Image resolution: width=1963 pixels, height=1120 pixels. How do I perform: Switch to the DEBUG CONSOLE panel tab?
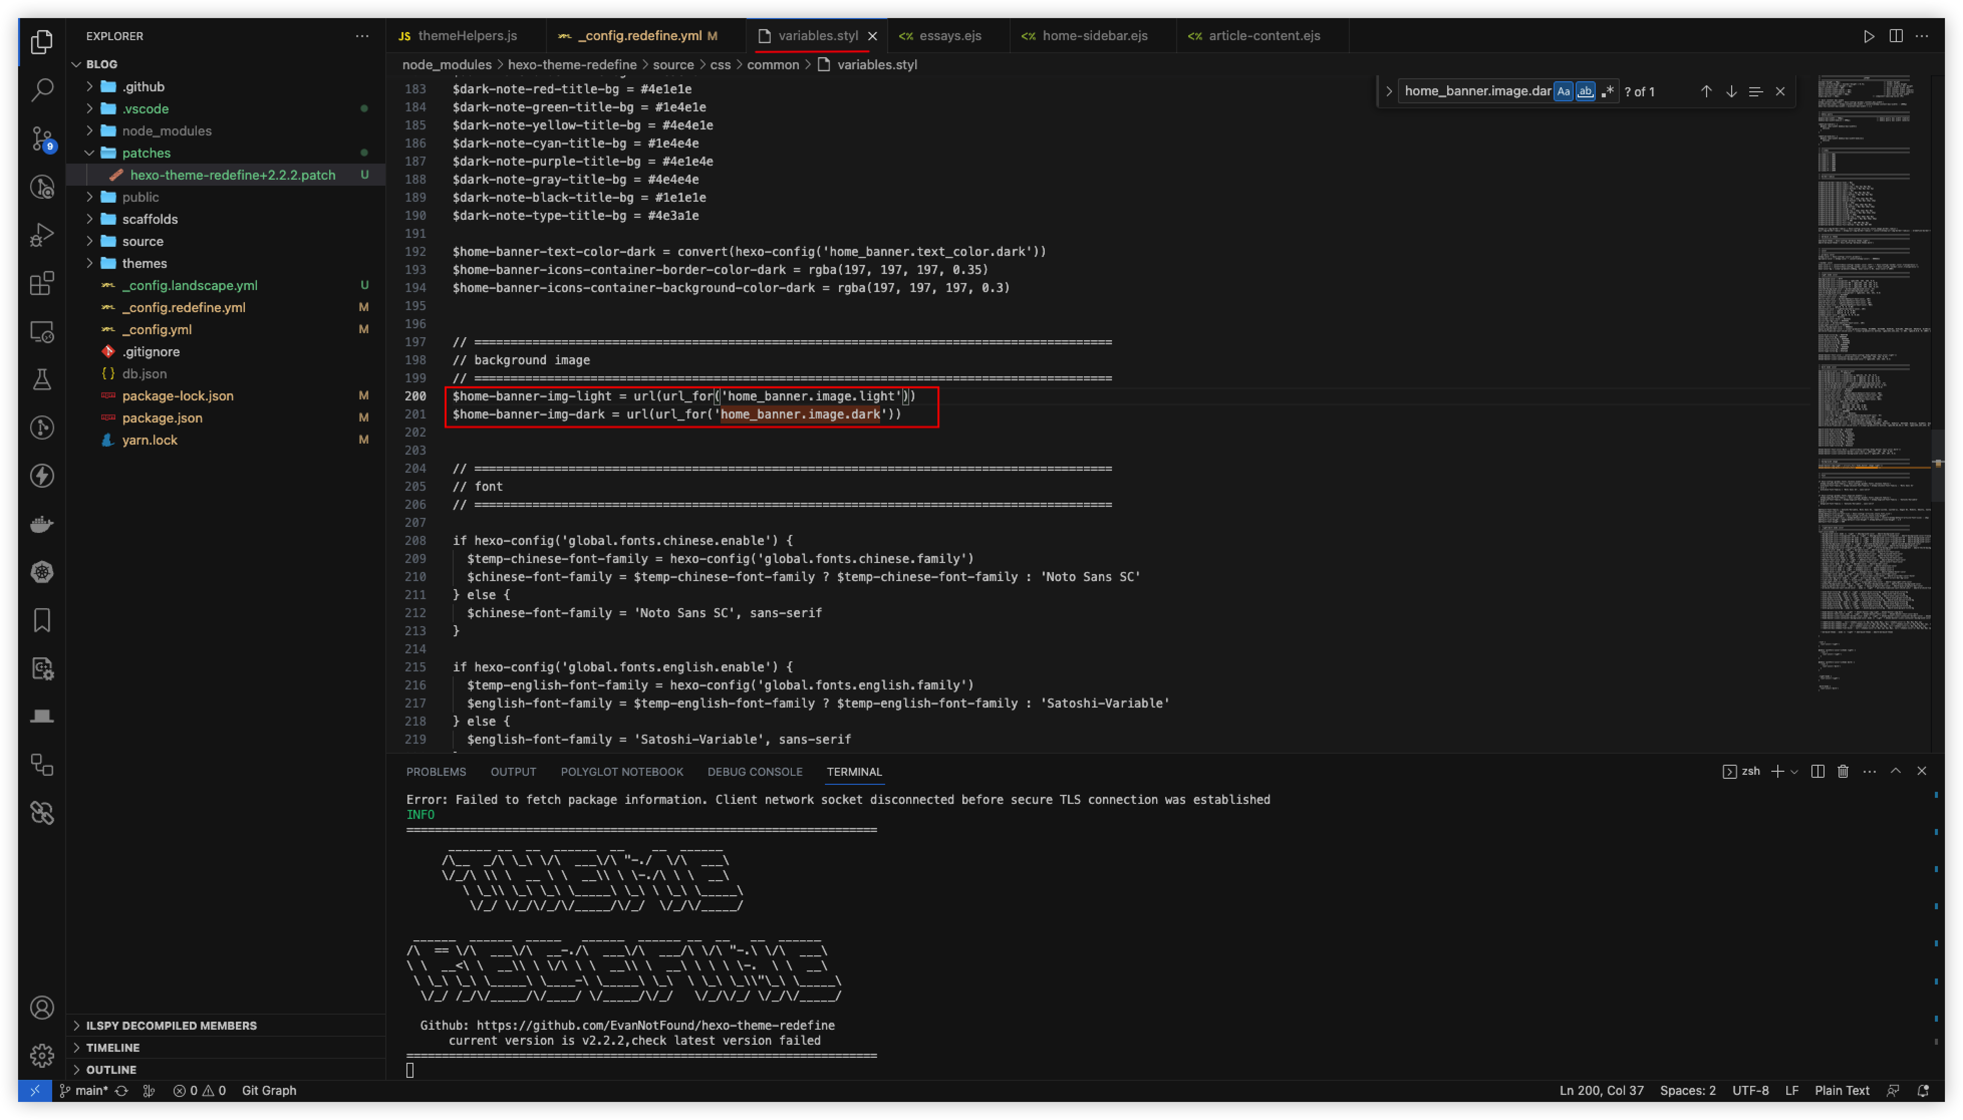[x=755, y=772]
